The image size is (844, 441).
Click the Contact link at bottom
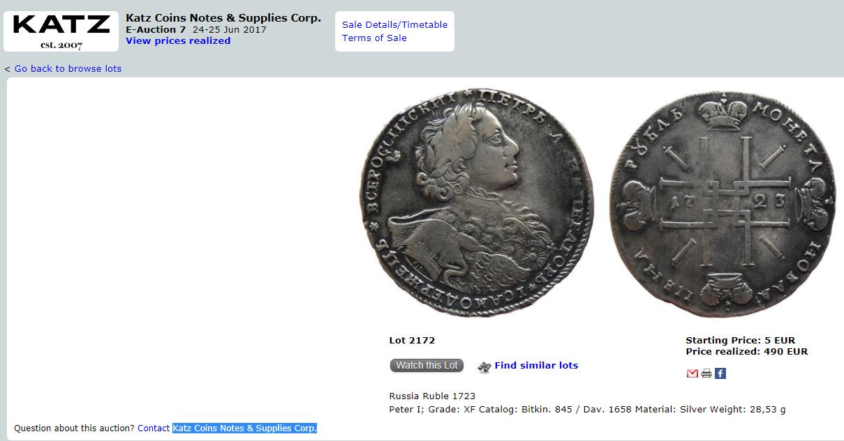[154, 428]
